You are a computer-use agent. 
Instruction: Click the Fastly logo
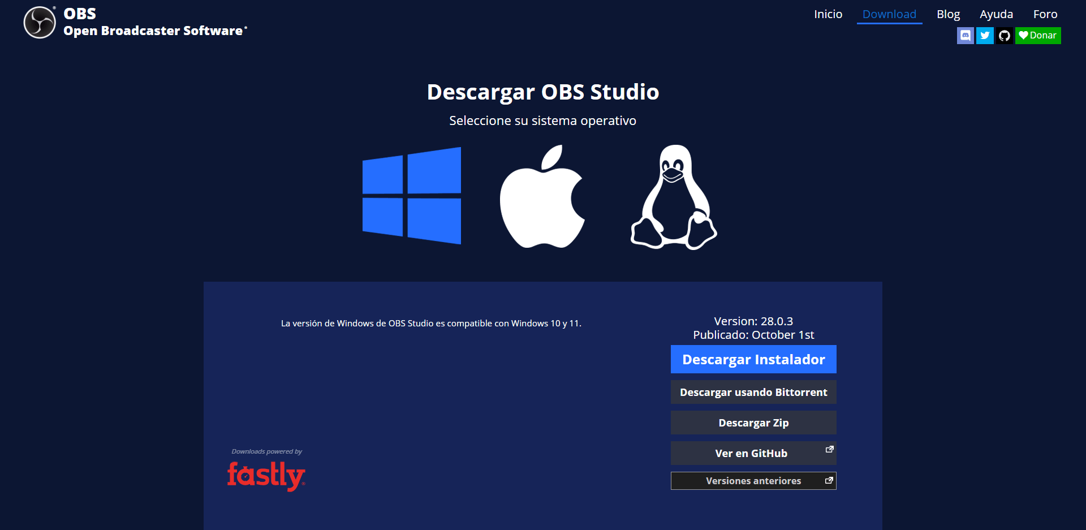pos(266,475)
